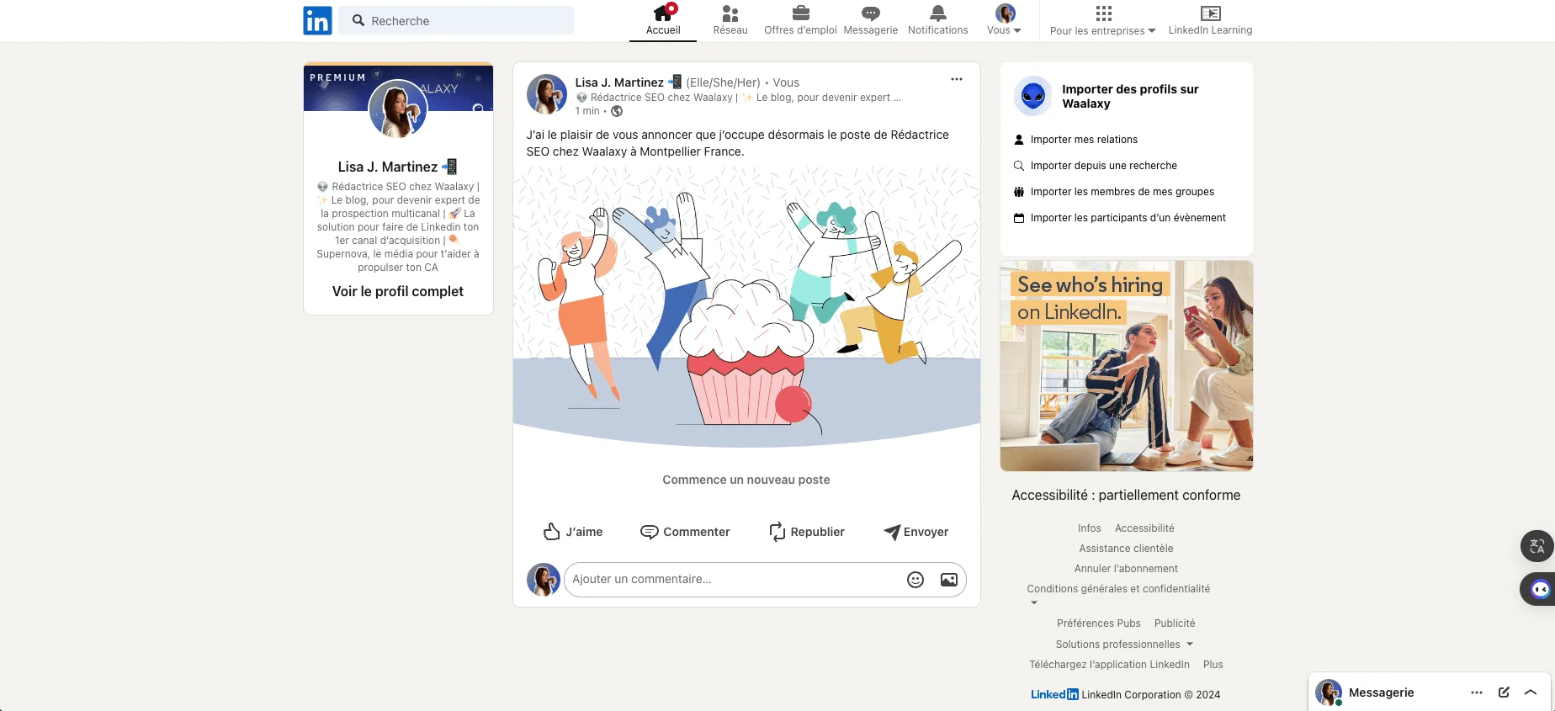1555x711 pixels.
Task: Click the calendar icon beside Importer les participants
Action: [x=1019, y=218]
